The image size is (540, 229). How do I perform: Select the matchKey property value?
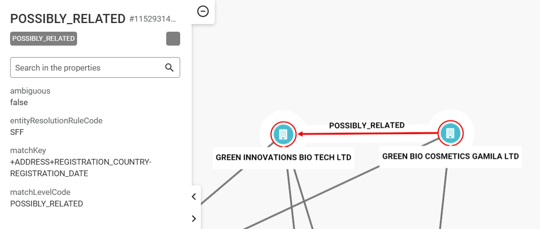pyautogui.click(x=81, y=168)
